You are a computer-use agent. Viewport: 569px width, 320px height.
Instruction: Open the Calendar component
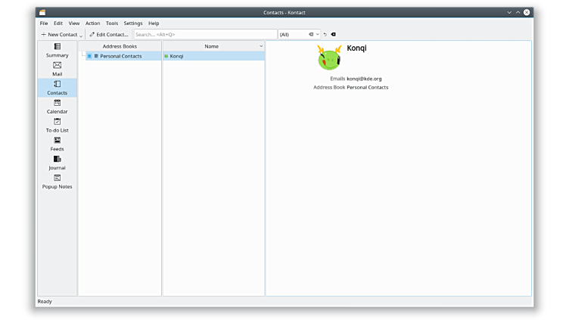(57, 107)
